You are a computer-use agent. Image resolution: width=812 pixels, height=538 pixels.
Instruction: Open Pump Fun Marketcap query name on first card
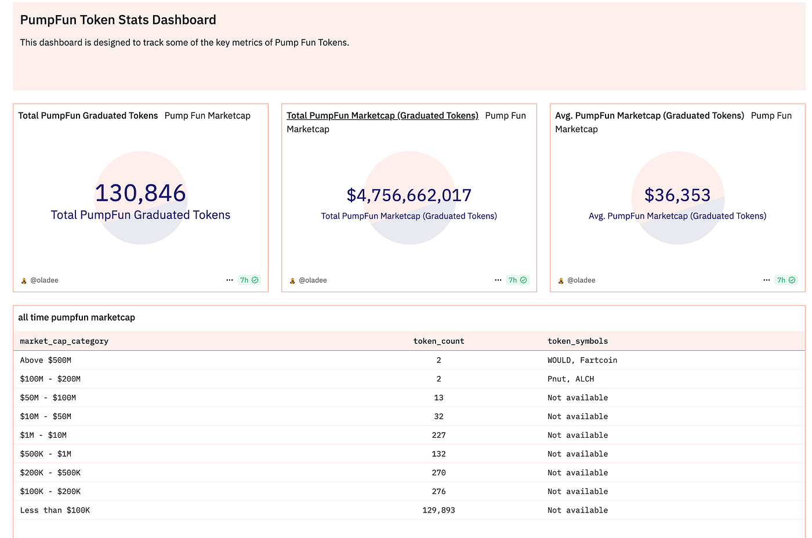click(208, 115)
